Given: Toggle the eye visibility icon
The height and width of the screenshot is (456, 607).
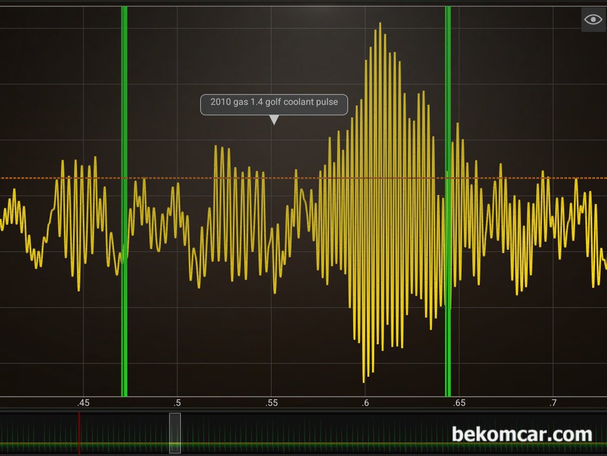Looking at the screenshot, I should click(593, 20).
